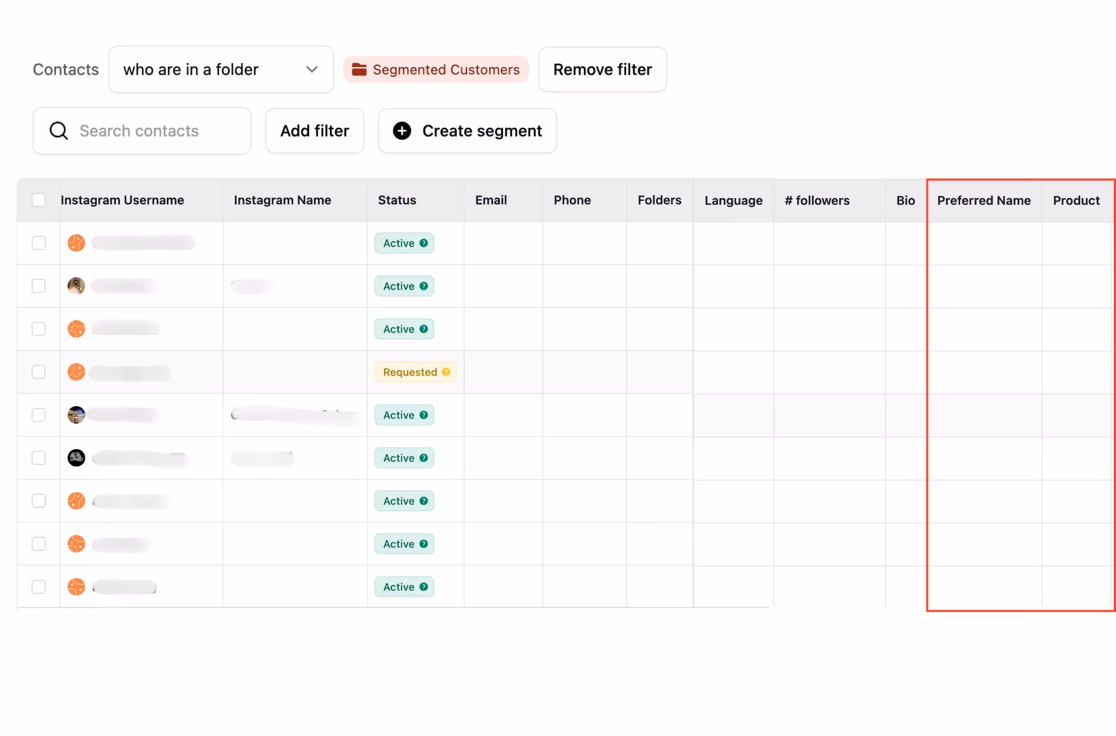Screen dimensions: 1116x736
Task: Check the first contact row checkbox
Action: 39,243
